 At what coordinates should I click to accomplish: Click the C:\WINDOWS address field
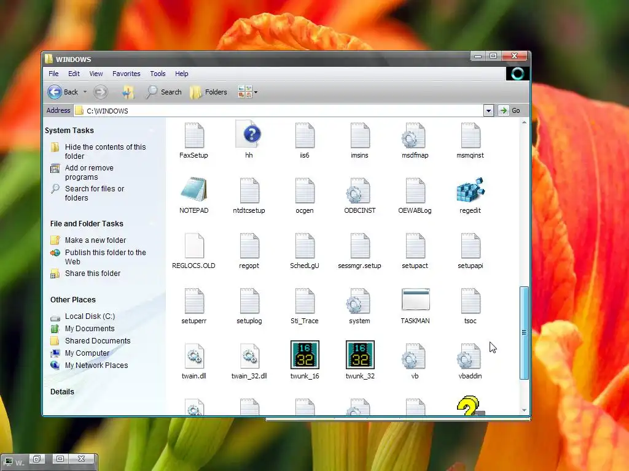tap(279, 111)
